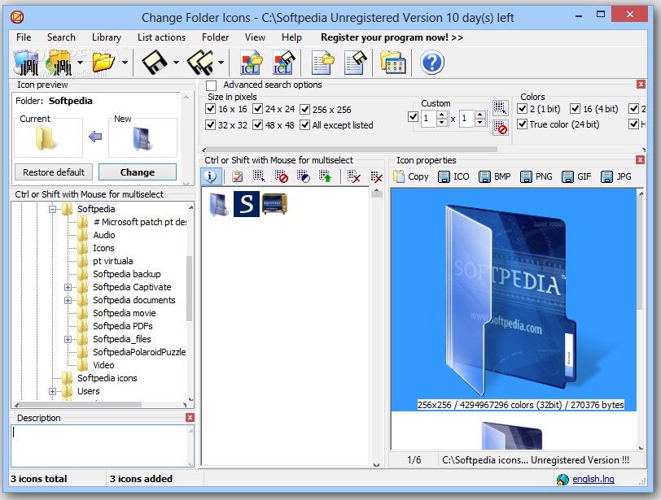Click the custom size grid icon with red circle
The width and height of the screenshot is (661, 500).
click(501, 128)
